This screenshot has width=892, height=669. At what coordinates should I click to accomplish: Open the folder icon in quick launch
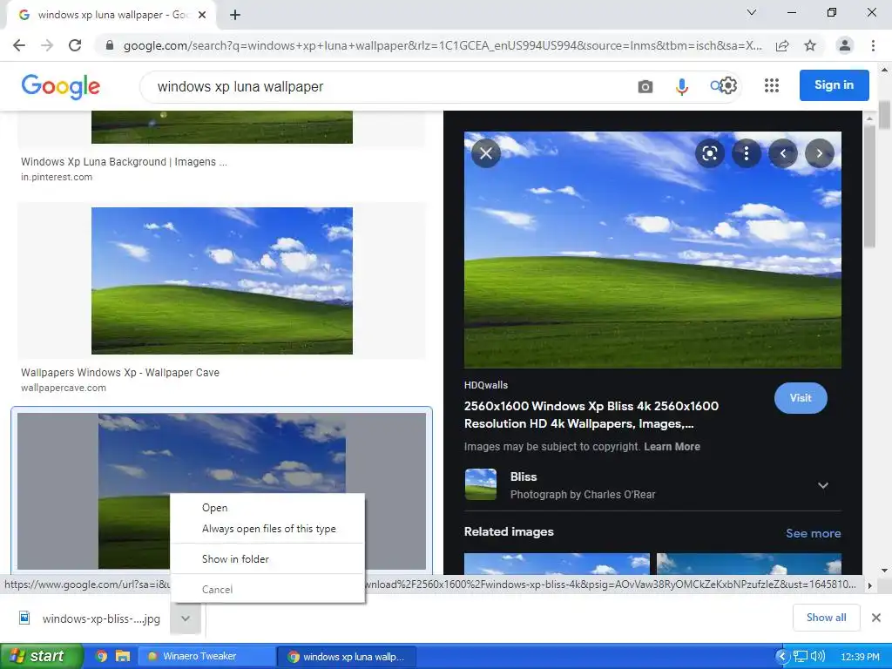(x=122, y=656)
